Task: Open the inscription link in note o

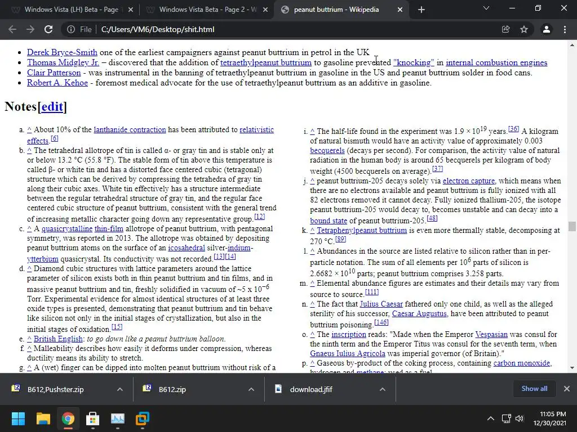Action: pos(349,334)
